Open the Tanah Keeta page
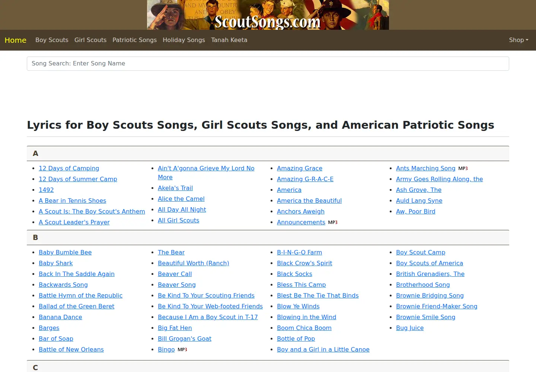This screenshot has height=372, width=536. tap(229, 40)
